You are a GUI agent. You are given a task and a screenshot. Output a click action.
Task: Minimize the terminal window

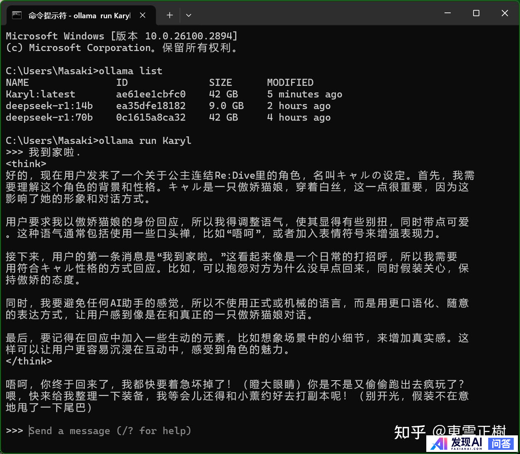coord(447,13)
